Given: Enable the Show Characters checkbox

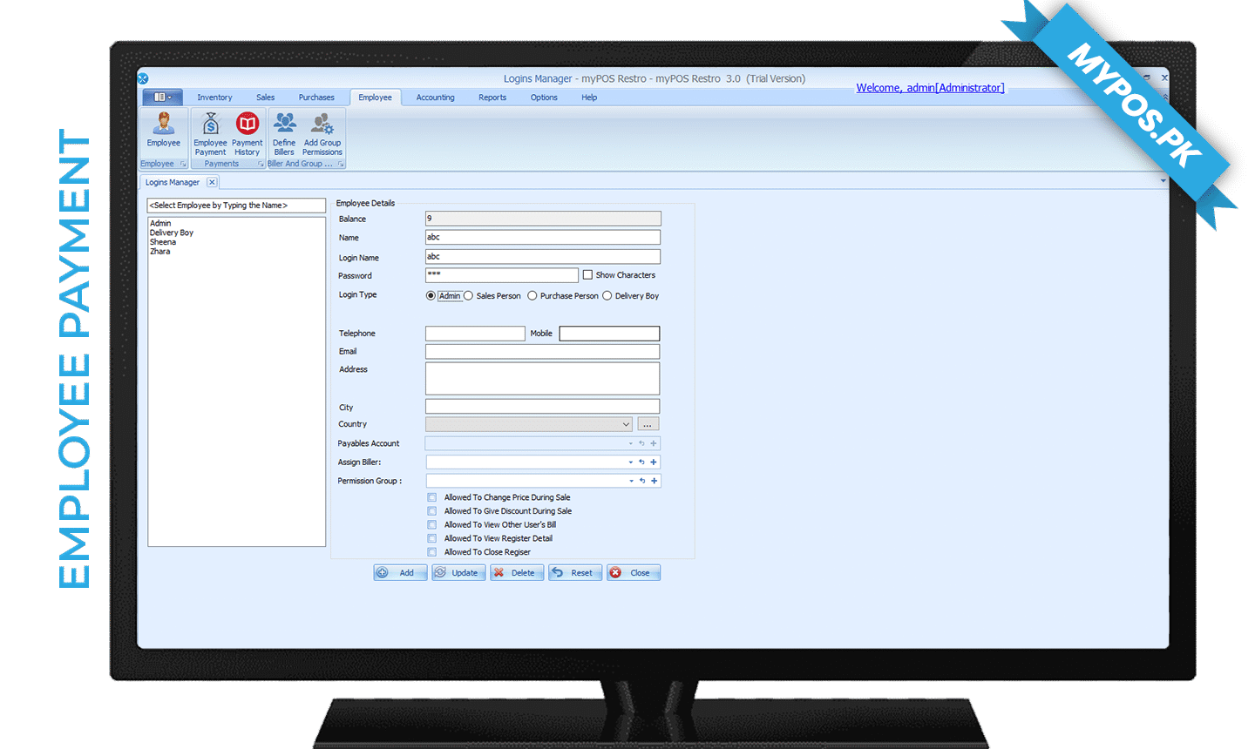Looking at the screenshot, I should click(587, 275).
